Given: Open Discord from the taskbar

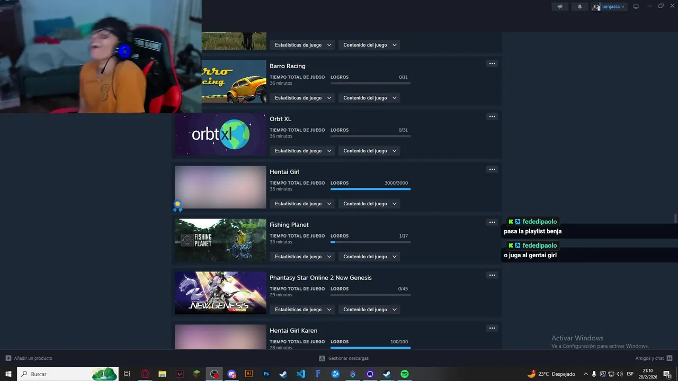Looking at the screenshot, I should pos(231,374).
